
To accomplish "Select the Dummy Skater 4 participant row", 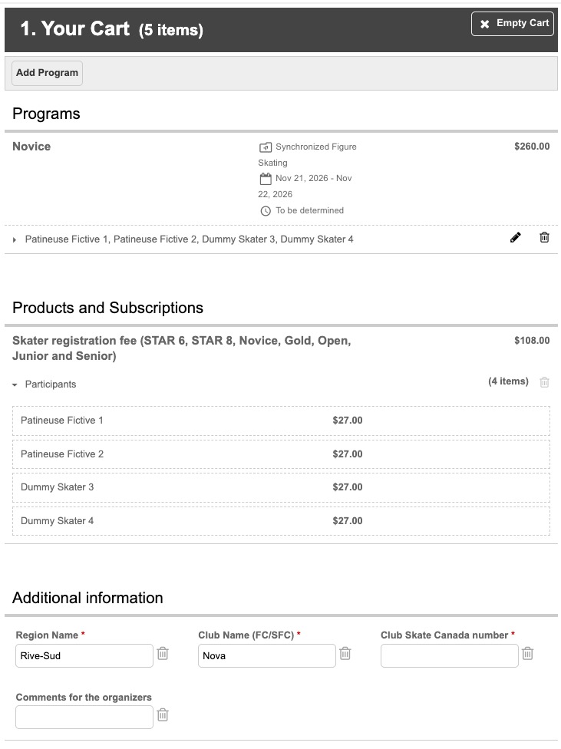I will click(x=281, y=521).
